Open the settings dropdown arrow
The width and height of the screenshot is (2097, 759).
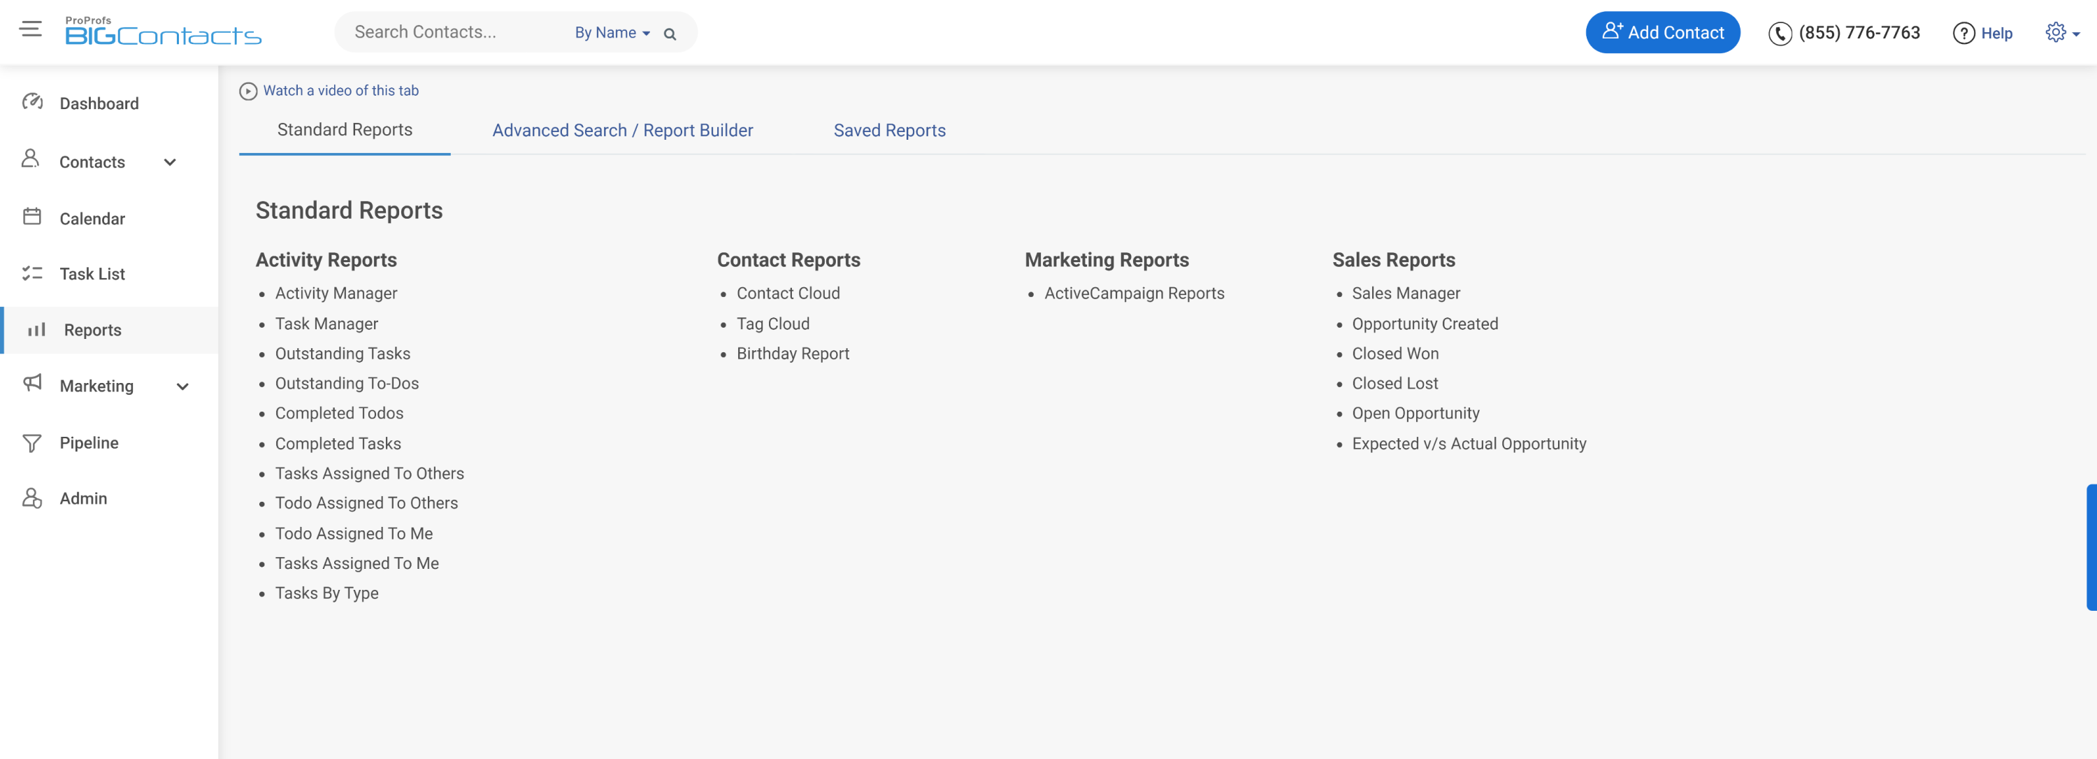point(2077,34)
